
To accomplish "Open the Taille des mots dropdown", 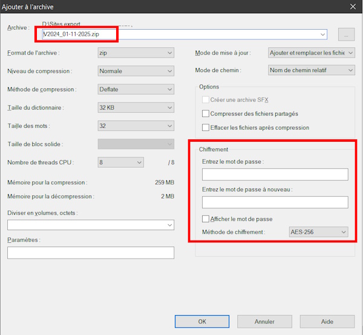I will [136, 126].
